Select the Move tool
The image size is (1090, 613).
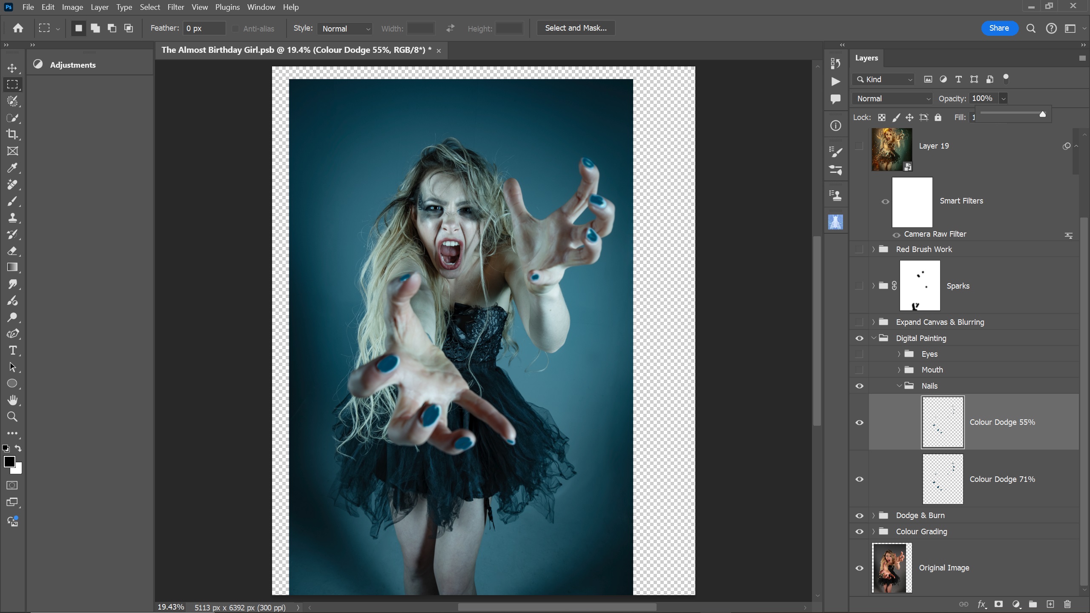[x=12, y=68]
